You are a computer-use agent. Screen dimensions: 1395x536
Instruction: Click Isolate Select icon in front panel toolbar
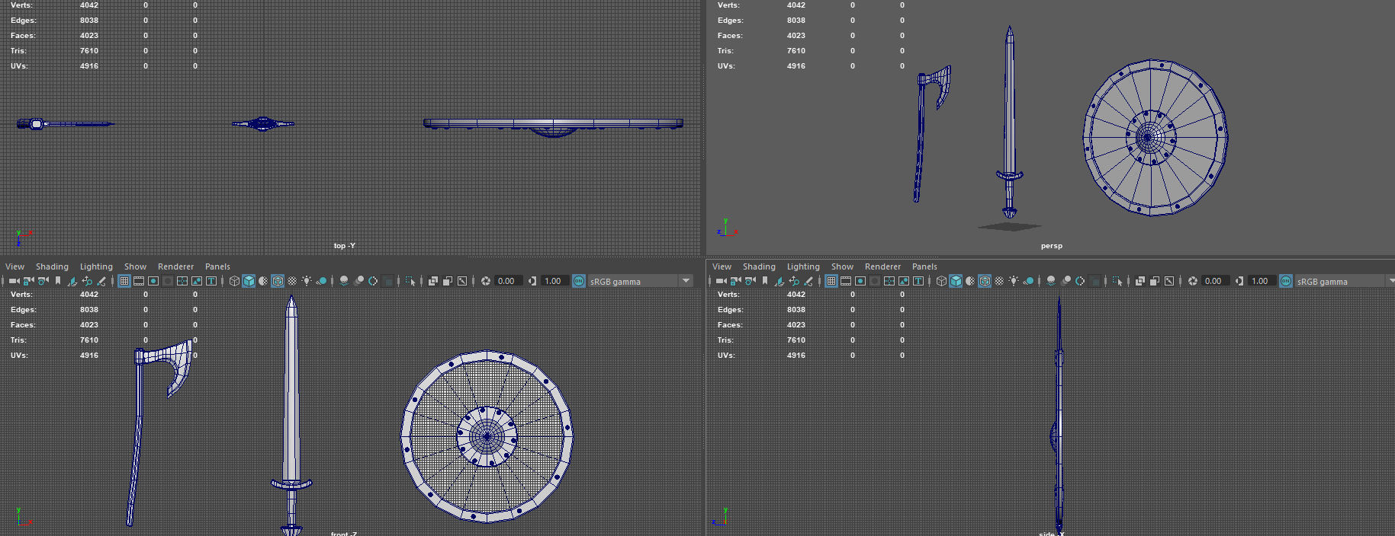coord(410,281)
